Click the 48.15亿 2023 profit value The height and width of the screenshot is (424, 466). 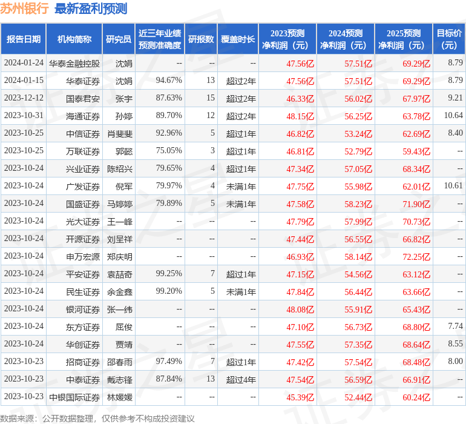(x=300, y=116)
